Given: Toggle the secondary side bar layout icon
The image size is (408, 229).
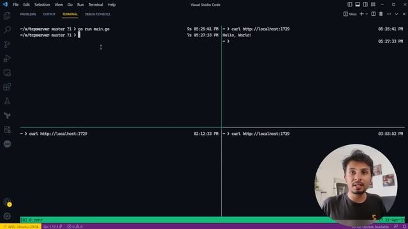Looking at the screenshot, I should click(365, 4).
